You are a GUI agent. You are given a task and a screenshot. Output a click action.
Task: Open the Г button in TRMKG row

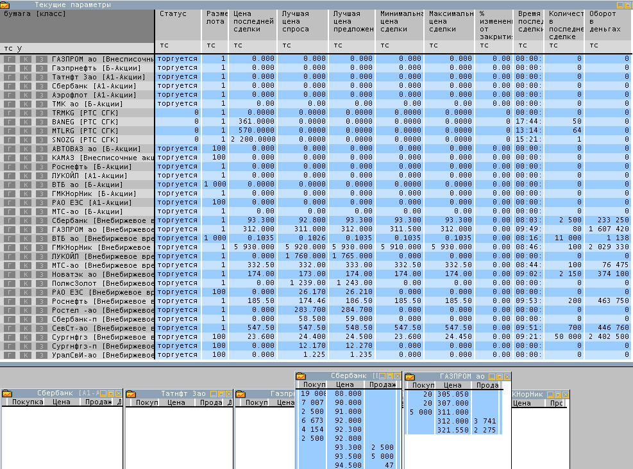pyautogui.click(x=9, y=113)
